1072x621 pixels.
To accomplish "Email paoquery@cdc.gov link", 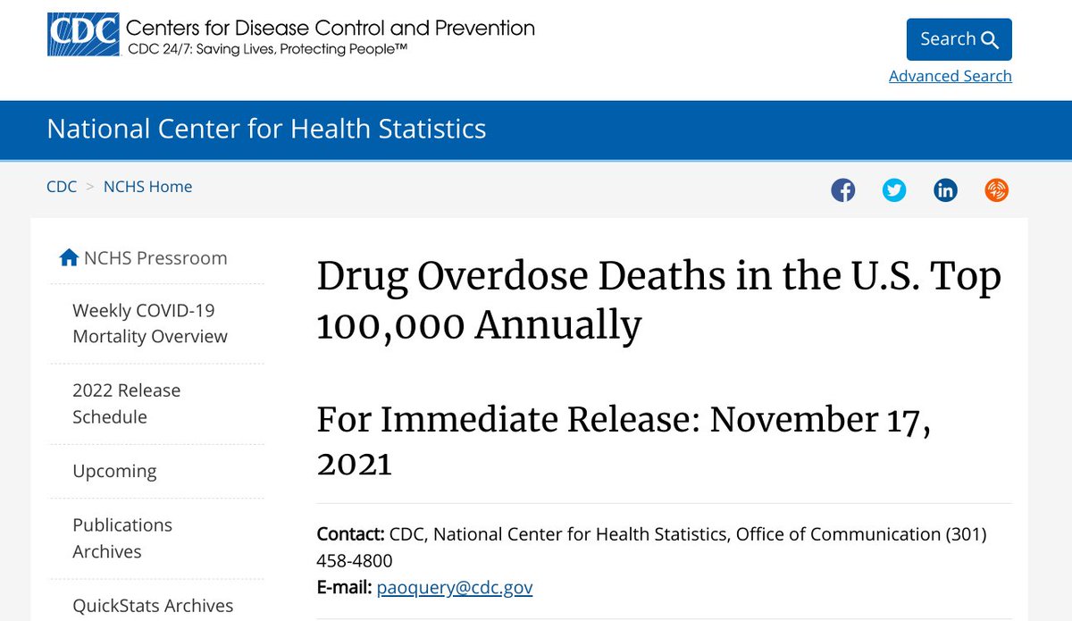I will pos(455,588).
